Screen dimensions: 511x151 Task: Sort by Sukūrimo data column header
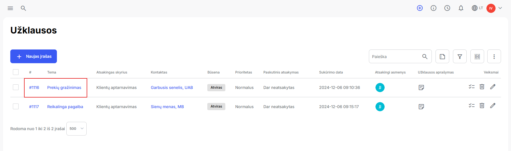(x=331, y=72)
